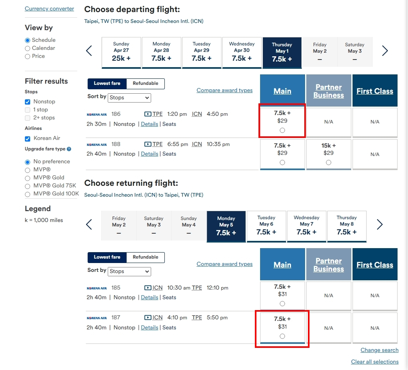Click the help icon next to Upgrade fare type
This screenshot has width=408, height=370.
pos(69,149)
